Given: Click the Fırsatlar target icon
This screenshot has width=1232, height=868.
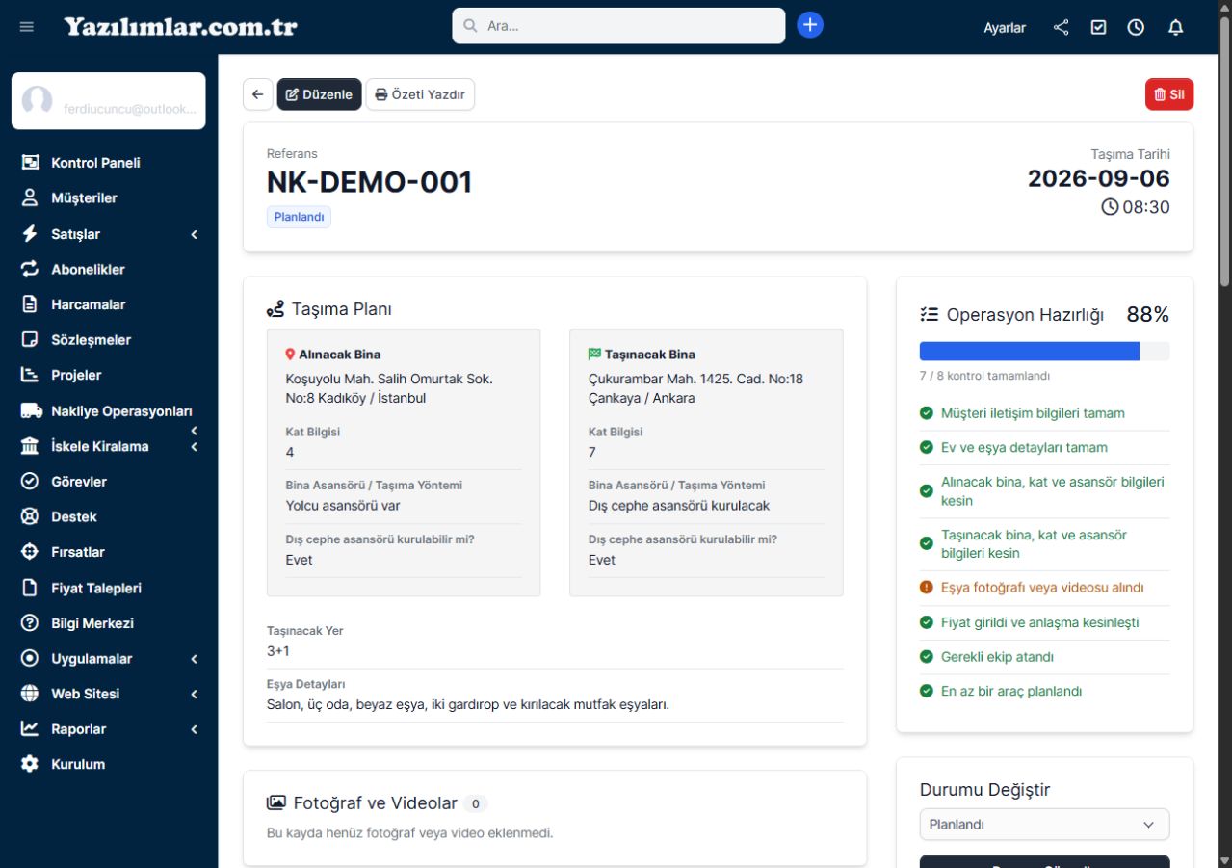Looking at the screenshot, I should [30, 552].
